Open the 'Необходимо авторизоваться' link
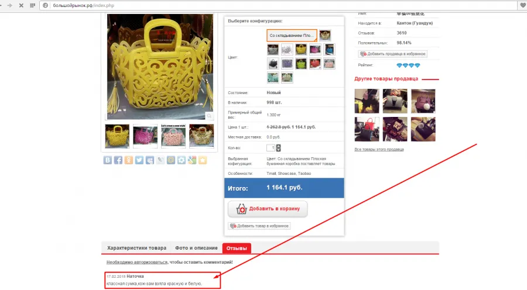The width and height of the screenshot is (527, 290). click(x=137, y=262)
